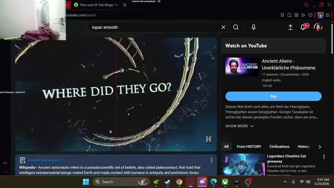Open the Wi-Fi network tray icon
334x188 pixels.
click(x=302, y=182)
